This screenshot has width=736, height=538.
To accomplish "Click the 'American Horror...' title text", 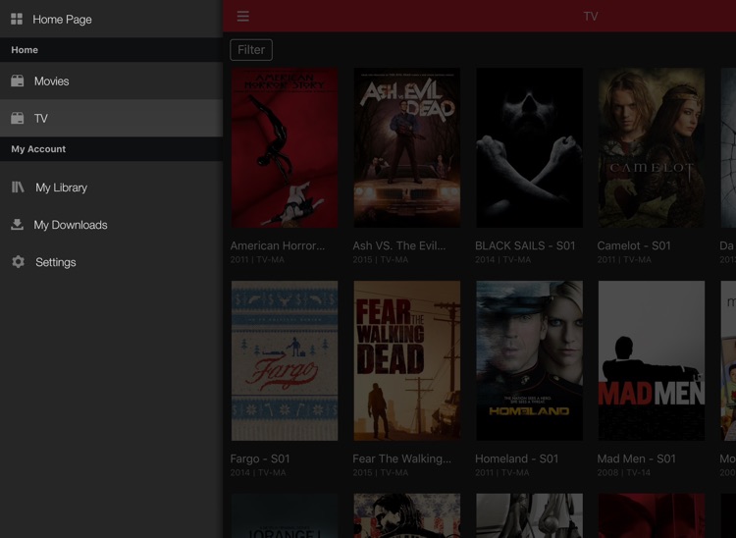I will (278, 245).
